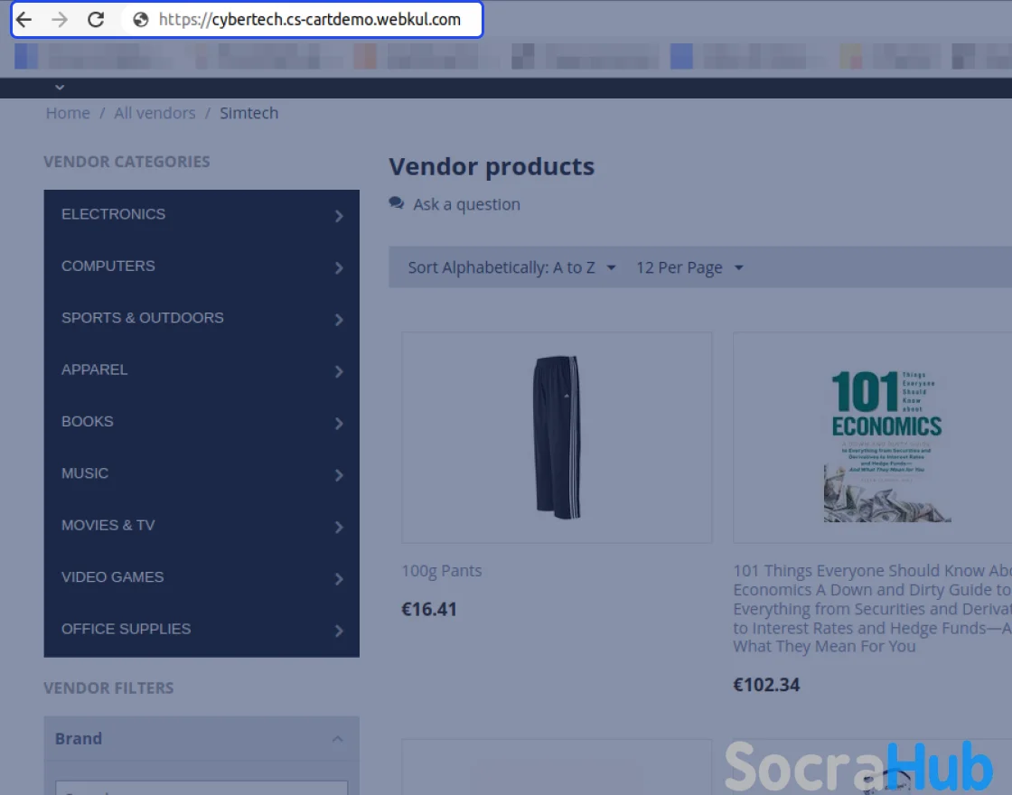This screenshot has height=795, width=1012.
Task: Expand Video Games category arrow
Action: pyautogui.click(x=339, y=579)
